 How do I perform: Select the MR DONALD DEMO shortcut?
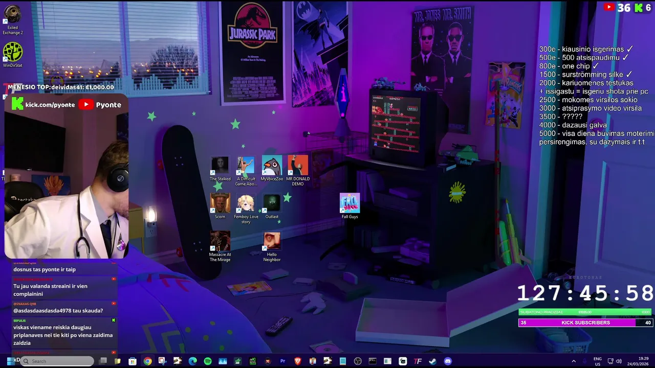point(298,172)
